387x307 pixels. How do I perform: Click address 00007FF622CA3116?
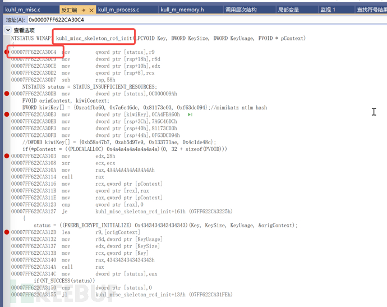coord(34,184)
